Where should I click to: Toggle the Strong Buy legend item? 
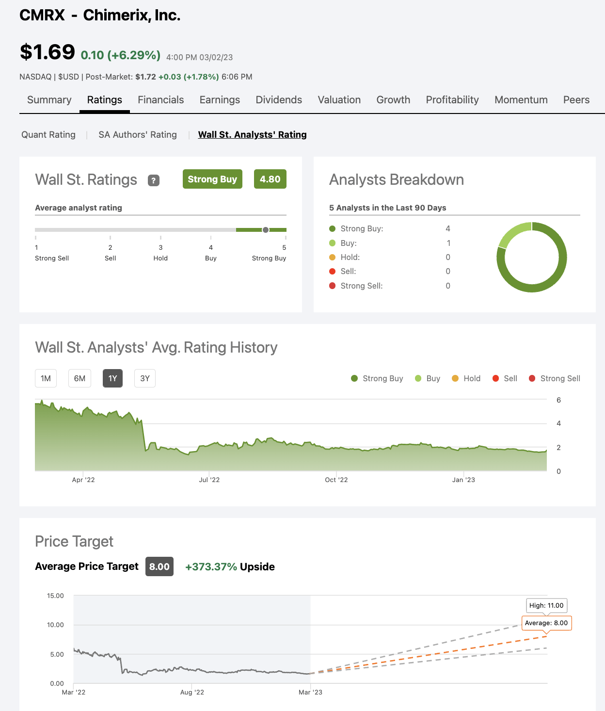click(377, 378)
